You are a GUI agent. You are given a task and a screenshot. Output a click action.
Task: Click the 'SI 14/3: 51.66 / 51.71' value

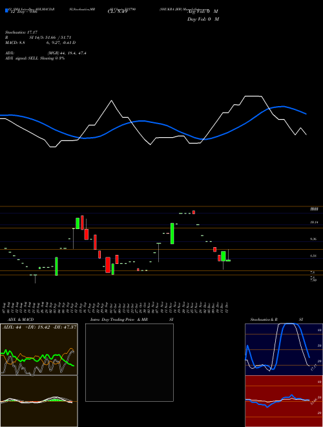coord(50,38)
